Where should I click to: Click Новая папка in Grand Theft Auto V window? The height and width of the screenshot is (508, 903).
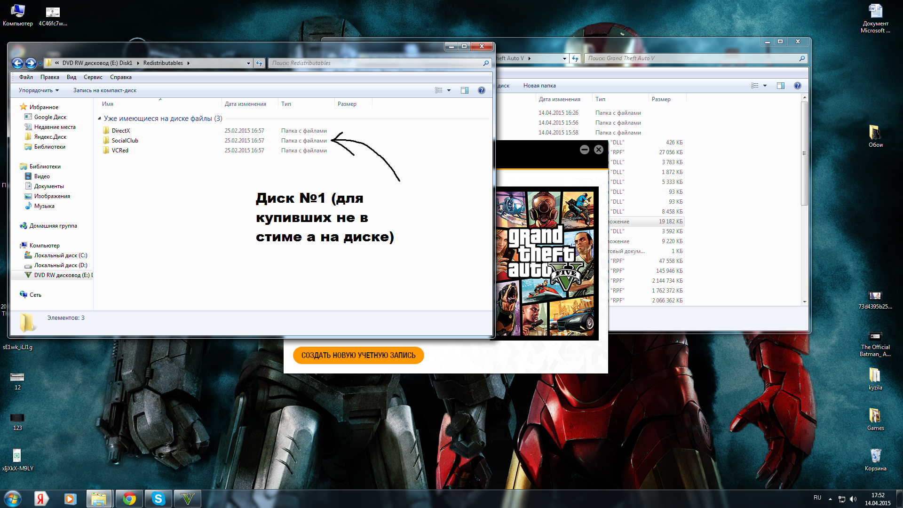[x=539, y=86]
